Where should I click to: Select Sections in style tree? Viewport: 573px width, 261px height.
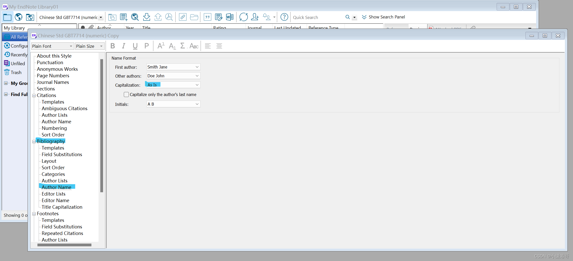click(x=46, y=89)
